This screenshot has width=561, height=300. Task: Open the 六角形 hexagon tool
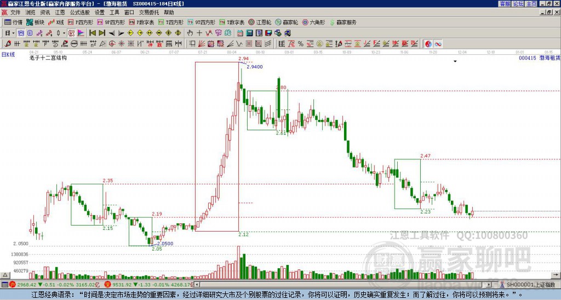(314, 22)
